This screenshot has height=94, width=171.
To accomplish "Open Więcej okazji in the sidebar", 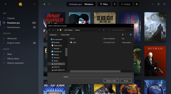I will [x=13, y=58].
